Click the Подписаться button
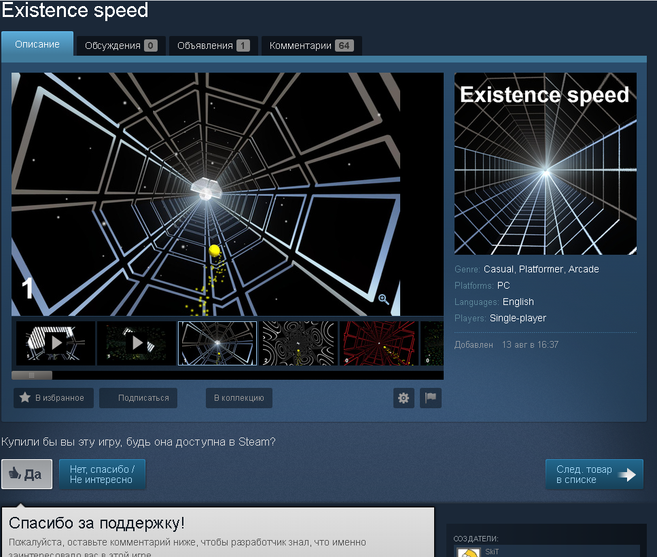Screen dimensions: 657x557 click(139, 398)
